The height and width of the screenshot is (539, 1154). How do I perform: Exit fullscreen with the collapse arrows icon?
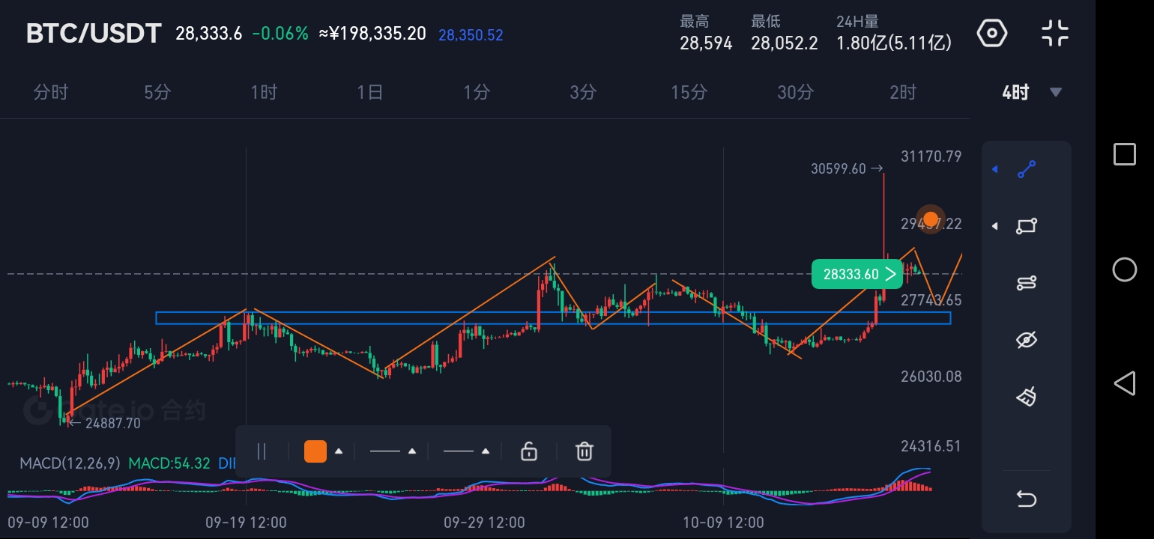(1054, 34)
